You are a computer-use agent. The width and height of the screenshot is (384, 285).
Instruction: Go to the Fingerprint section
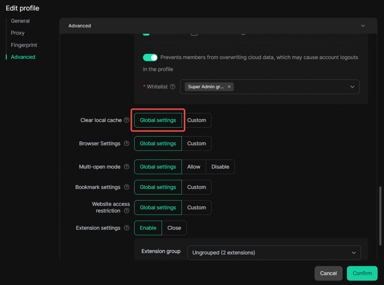coord(24,45)
